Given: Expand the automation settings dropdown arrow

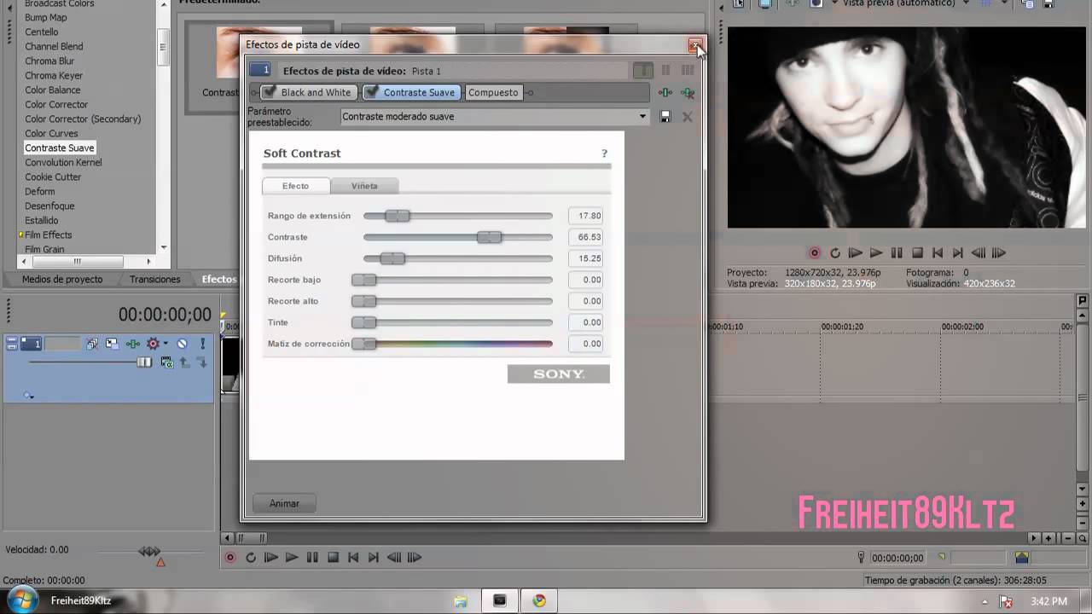Looking at the screenshot, I should pos(166,344).
